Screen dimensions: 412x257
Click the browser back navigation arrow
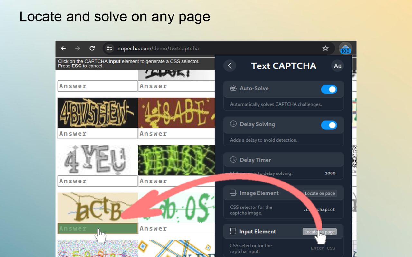(x=63, y=48)
